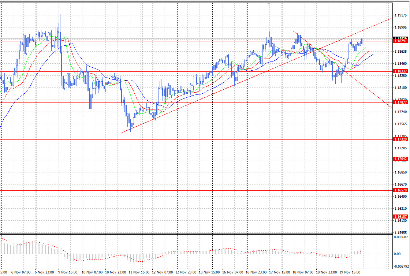Viewport: 410px width, 276px height.
Task: Select the red price level label 1.16187
Action: [x=400, y=217]
